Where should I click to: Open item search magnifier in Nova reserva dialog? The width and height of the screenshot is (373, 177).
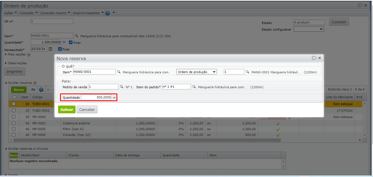click(119, 72)
